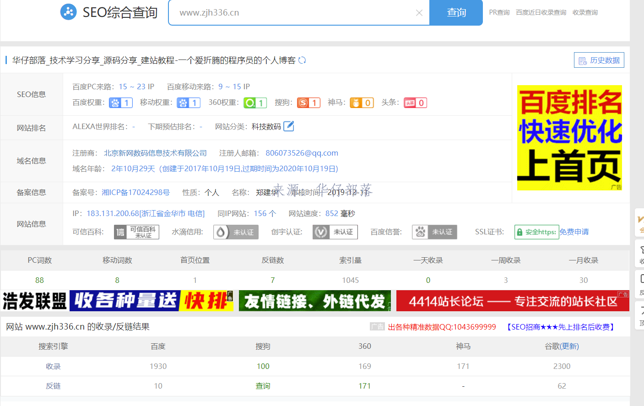Click the 谷歌反链 value 62

[562, 386]
